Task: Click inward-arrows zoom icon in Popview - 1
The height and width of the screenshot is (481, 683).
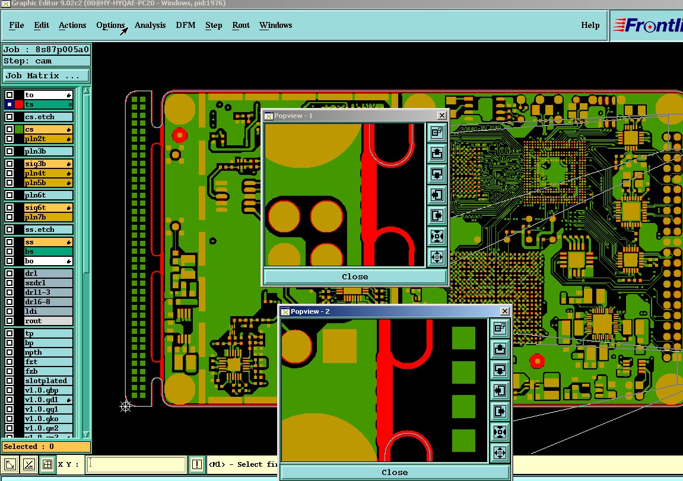Action: (437, 237)
